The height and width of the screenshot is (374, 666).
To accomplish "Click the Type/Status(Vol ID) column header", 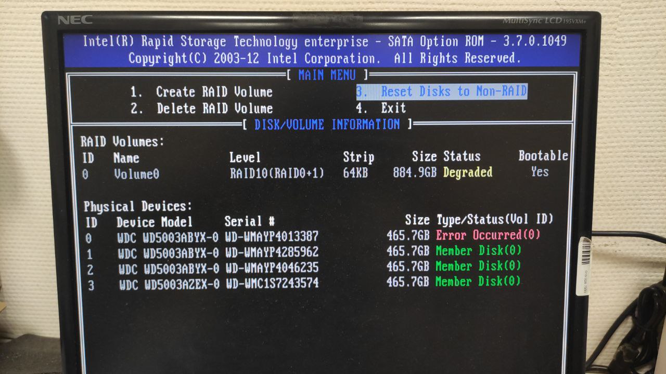I will pos(495,219).
